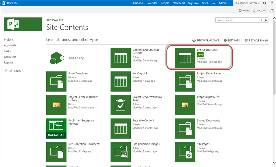Open Reports in the left navigation

click(9, 63)
